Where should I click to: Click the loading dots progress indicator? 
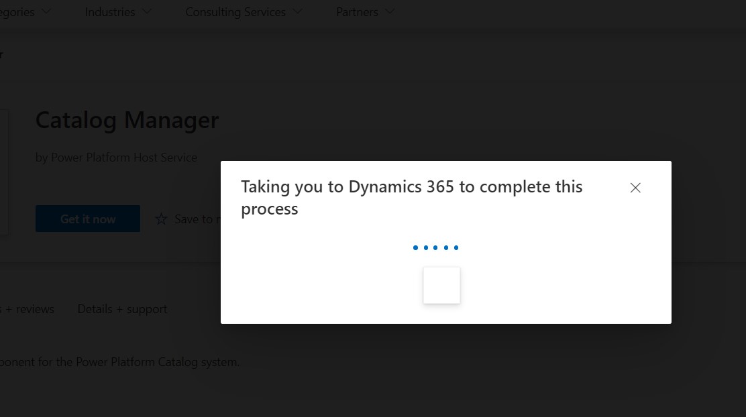(x=436, y=248)
